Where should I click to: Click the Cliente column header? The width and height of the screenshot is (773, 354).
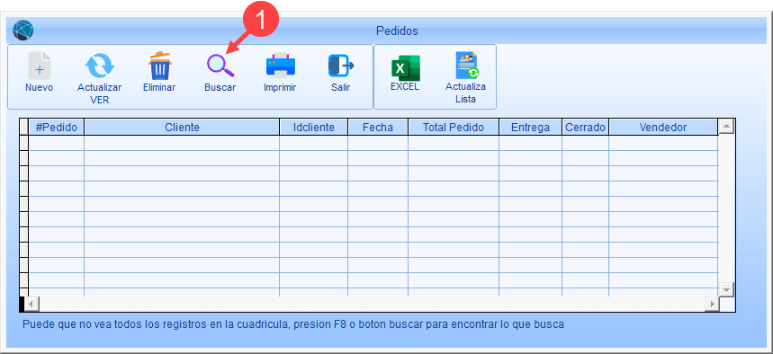coord(182,127)
